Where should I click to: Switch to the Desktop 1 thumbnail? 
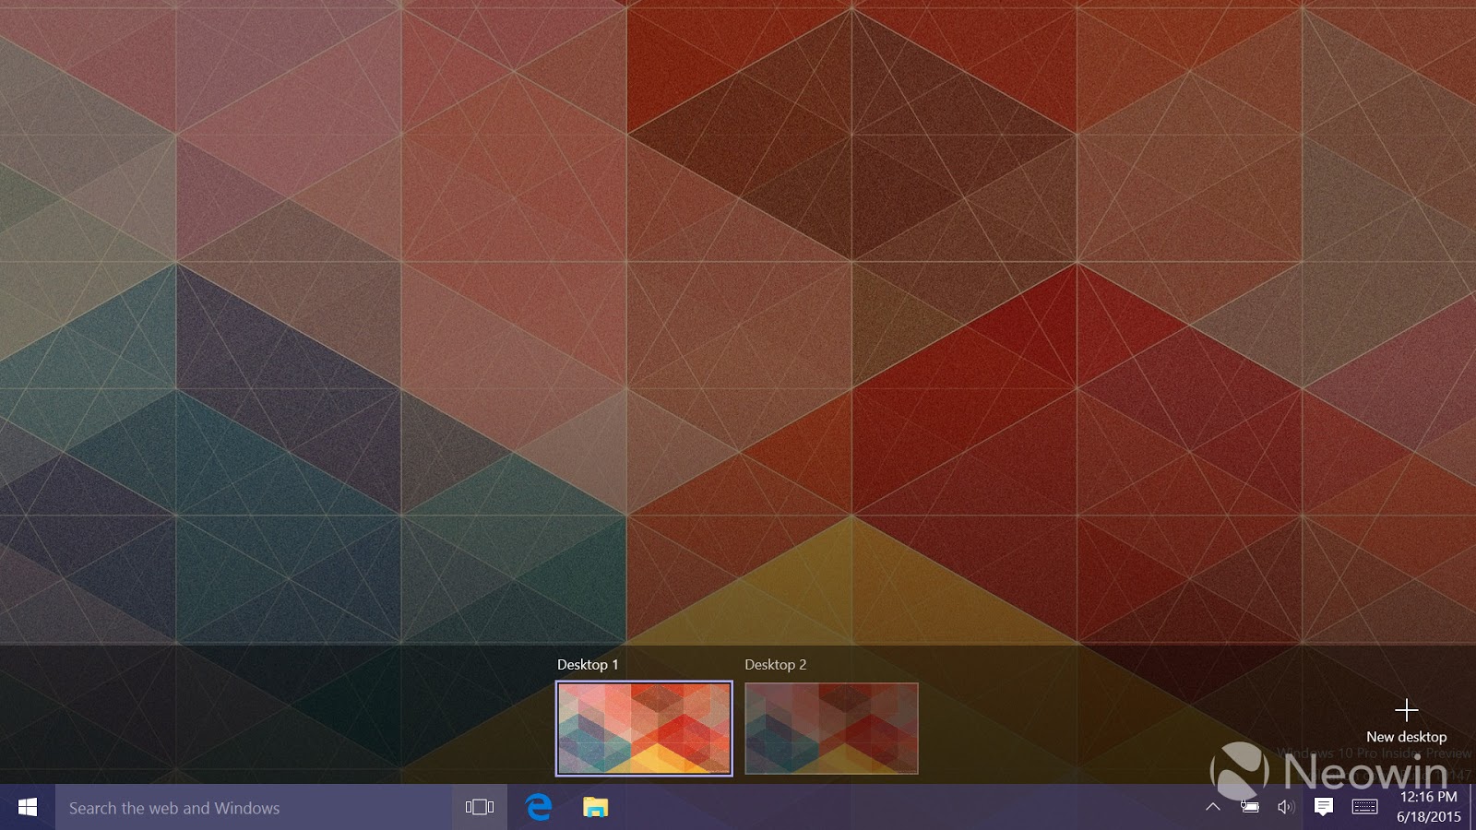[644, 729]
